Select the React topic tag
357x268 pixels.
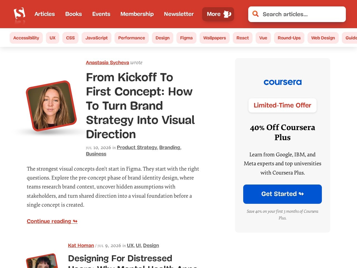[243, 38]
